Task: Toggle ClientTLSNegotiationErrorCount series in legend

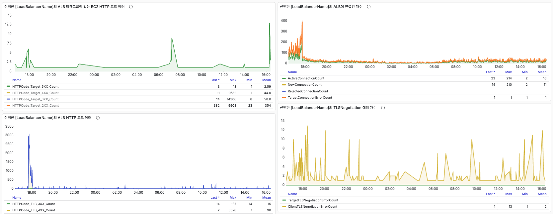Action: click(x=312, y=207)
